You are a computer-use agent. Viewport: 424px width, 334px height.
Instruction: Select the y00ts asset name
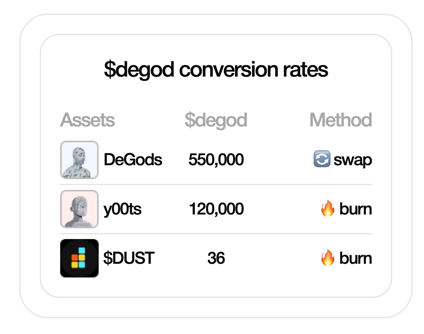(122, 209)
